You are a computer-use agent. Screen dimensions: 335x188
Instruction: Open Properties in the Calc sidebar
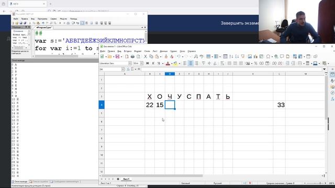click(x=332, y=75)
